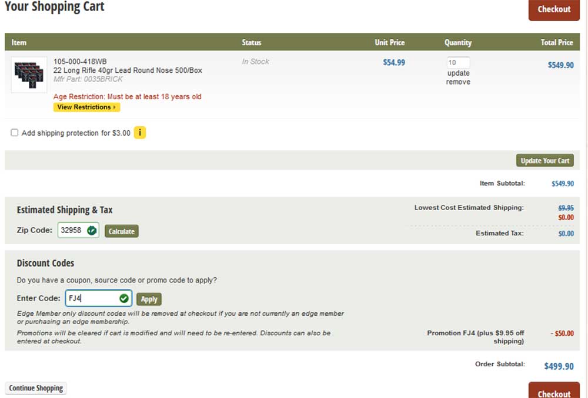Apply the discount code

149,299
